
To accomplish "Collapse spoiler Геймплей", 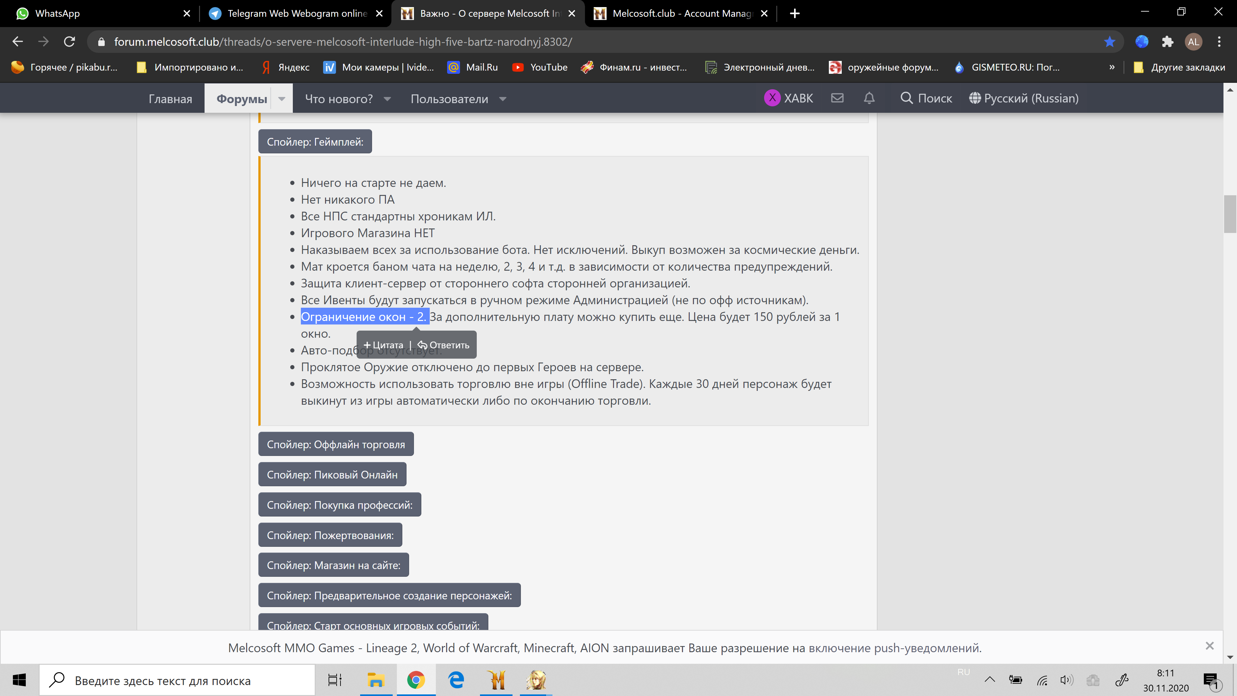I will point(314,142).
